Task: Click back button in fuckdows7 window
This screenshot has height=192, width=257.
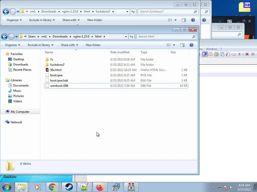Action: coord(6,11)
